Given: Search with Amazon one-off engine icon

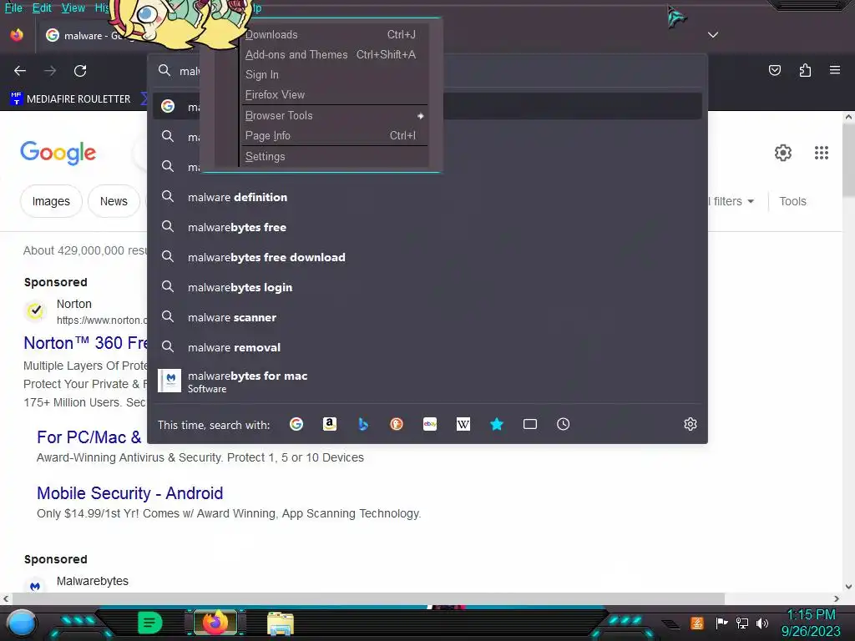Looking at the screenshot, I should (330, 424).
